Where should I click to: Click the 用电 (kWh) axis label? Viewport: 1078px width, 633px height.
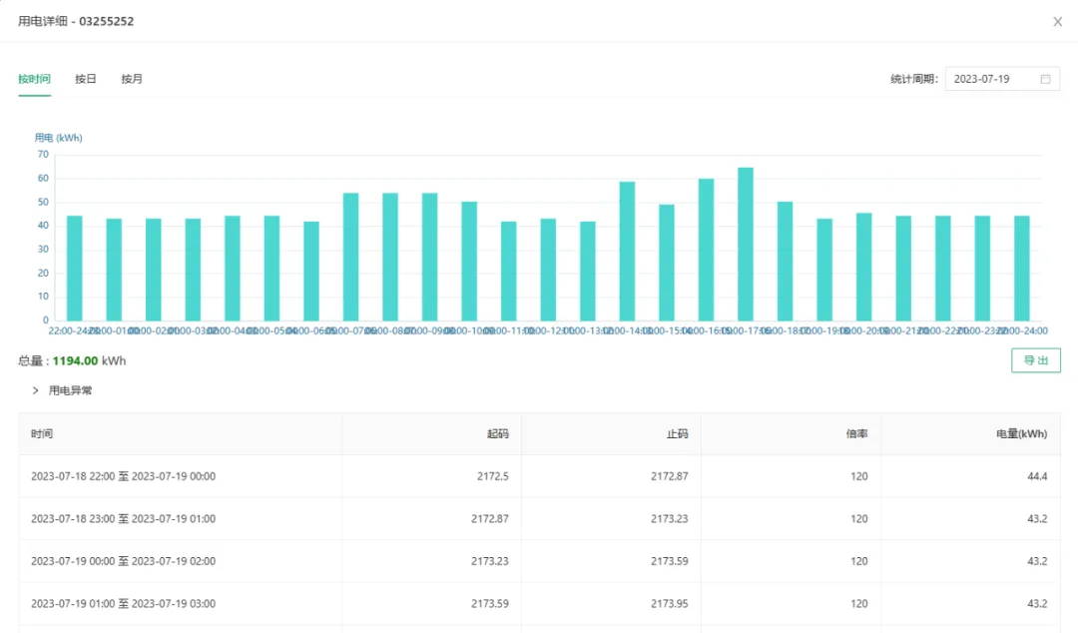[x=59, y=138]
